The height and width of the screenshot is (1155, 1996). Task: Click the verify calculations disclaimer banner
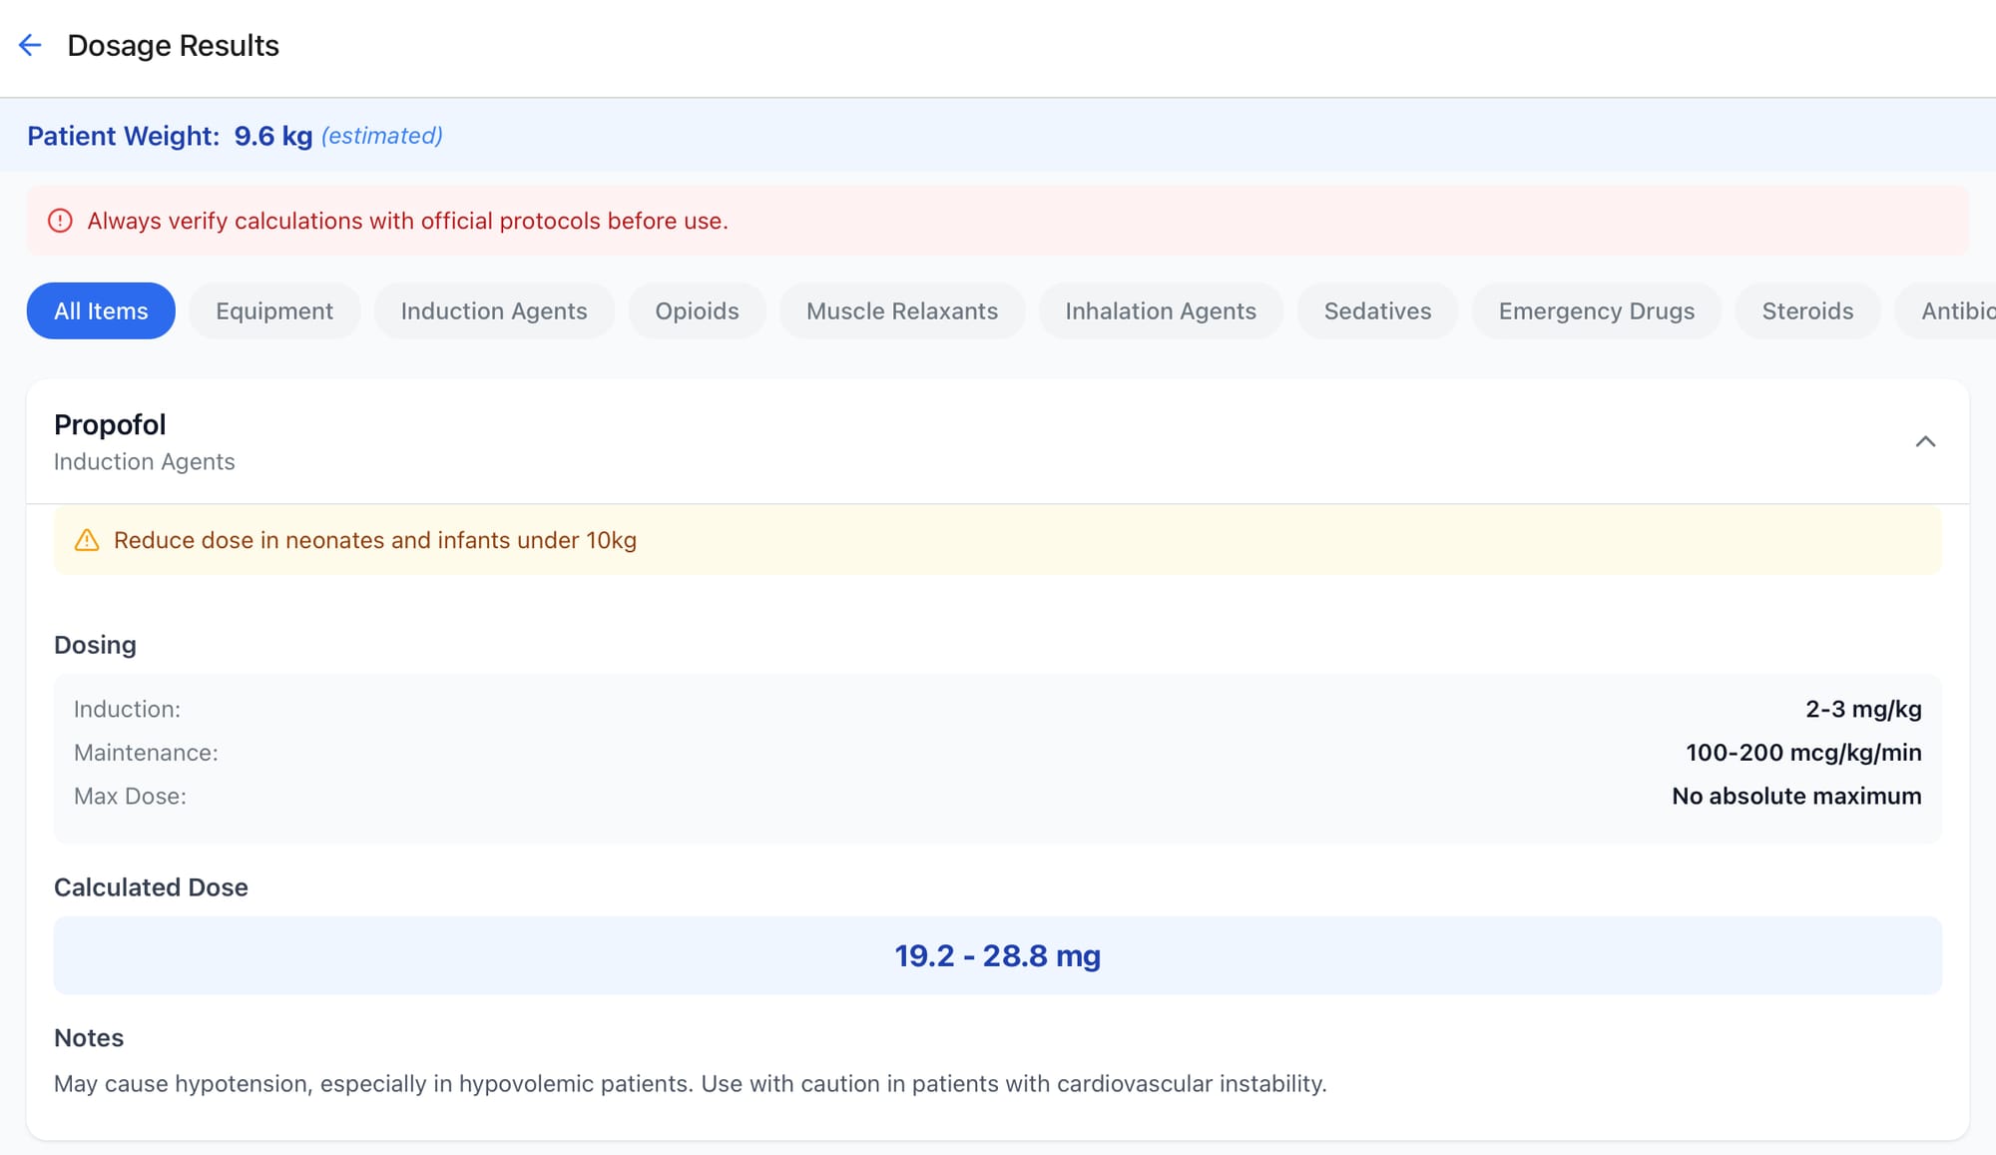pyautogui.click(x=997, y=221)
